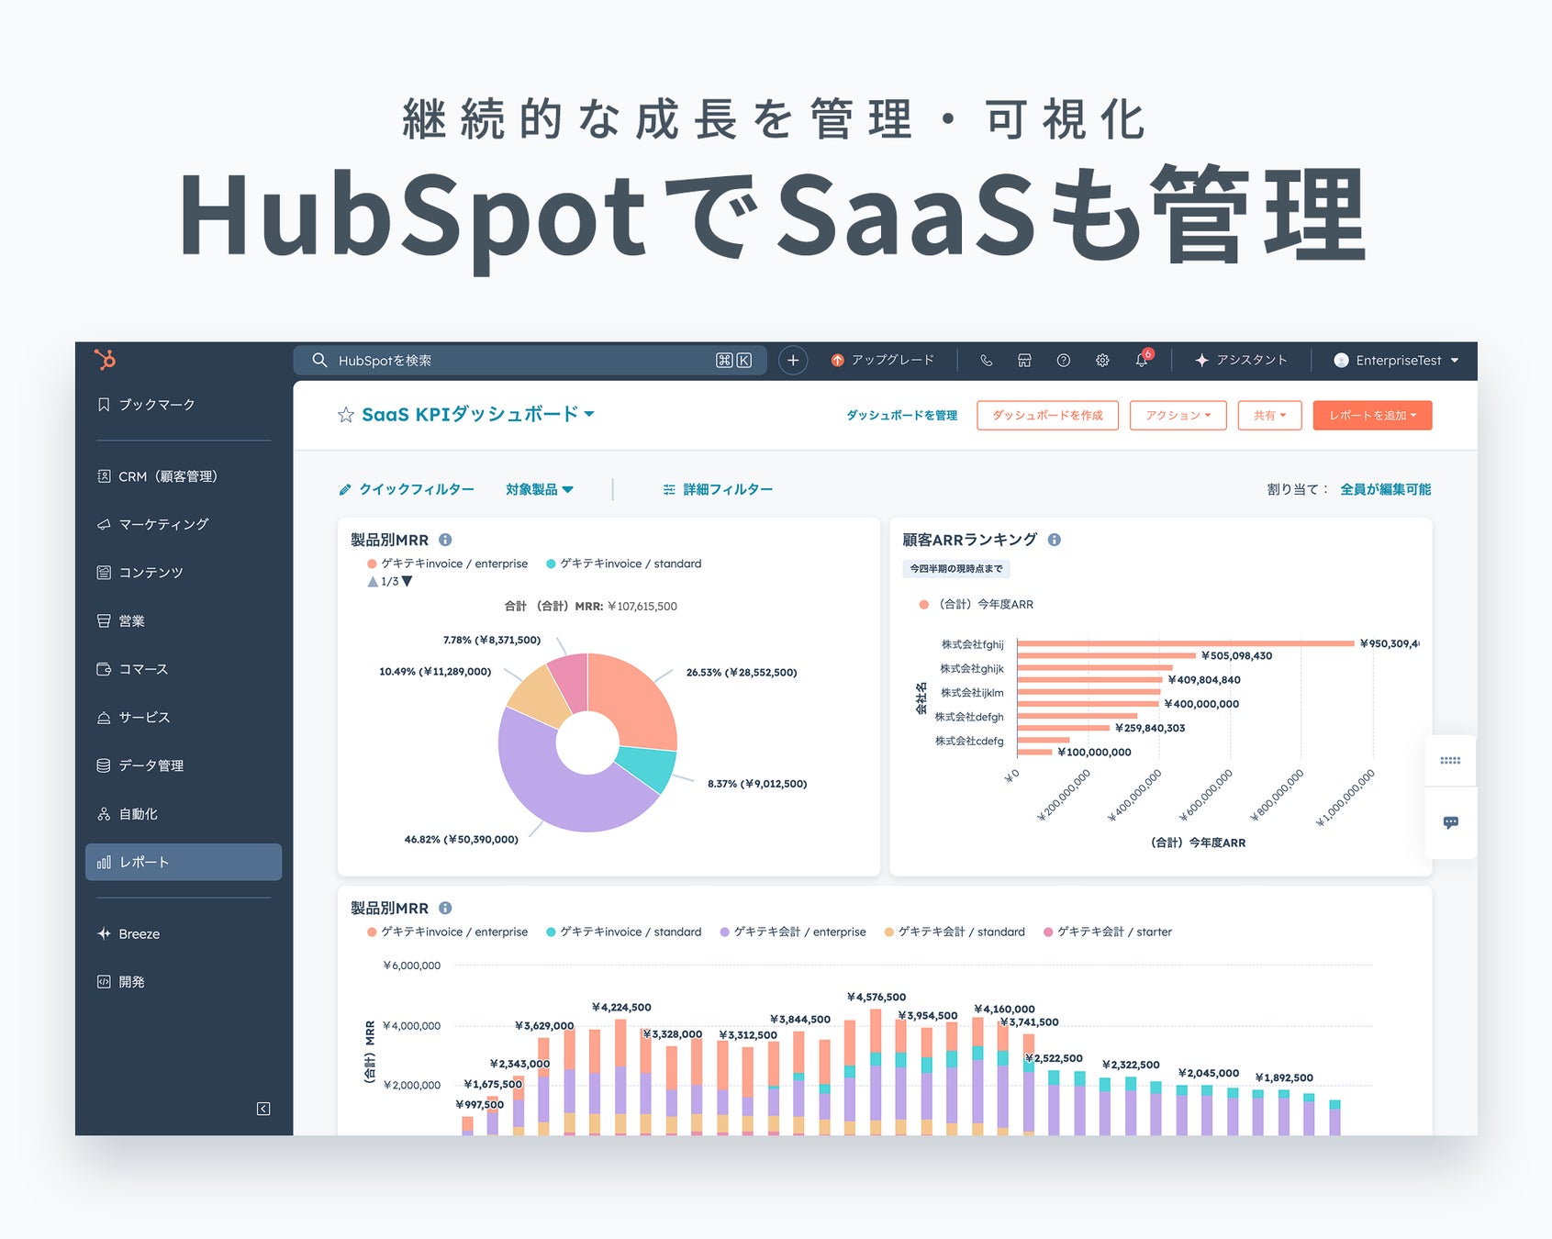1552x1239 pixels.
Task: Open the marketplace icon in the top bar
Action: pos(1024,360)
